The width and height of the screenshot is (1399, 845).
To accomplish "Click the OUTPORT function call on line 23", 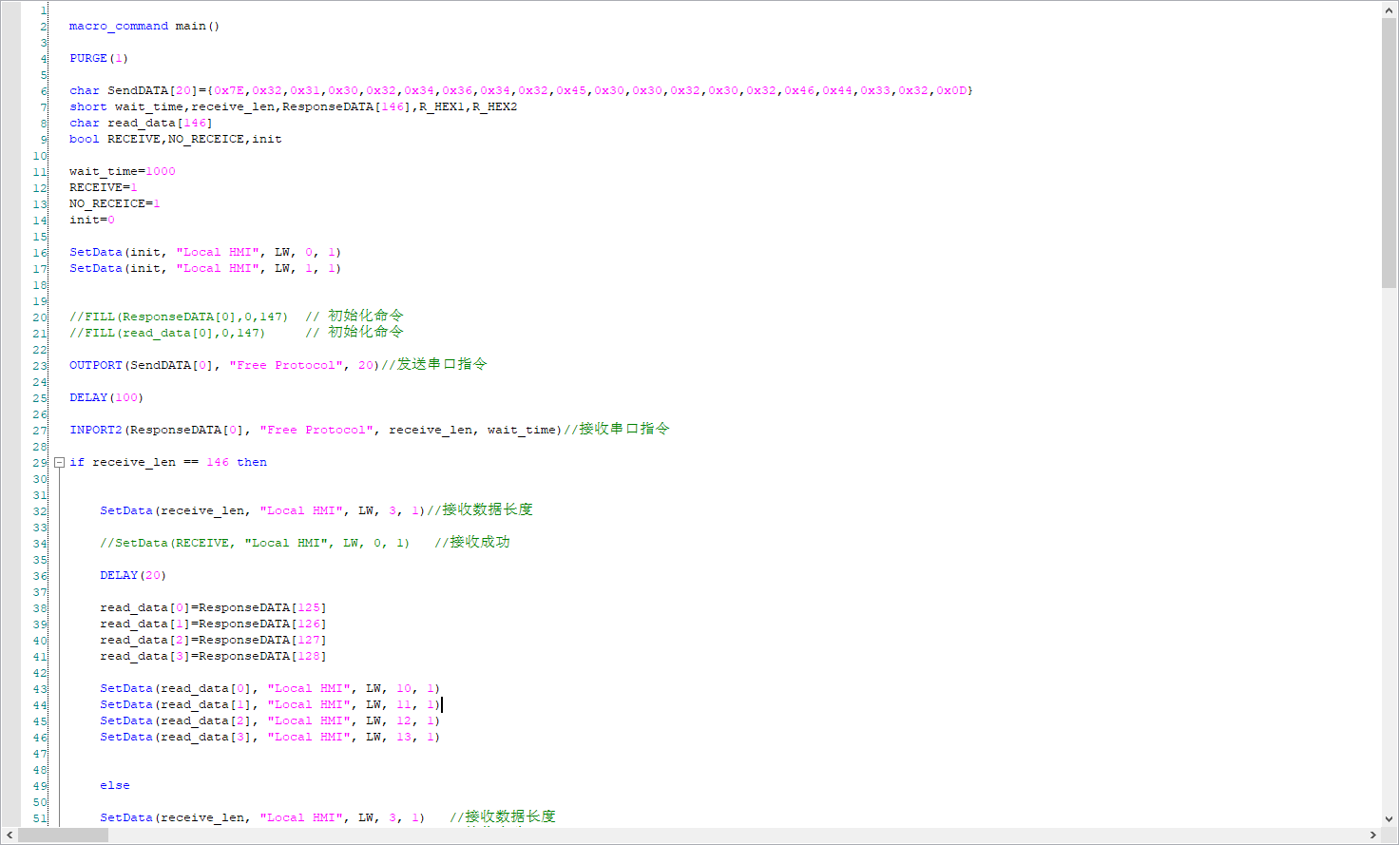I will click(96, 366).
